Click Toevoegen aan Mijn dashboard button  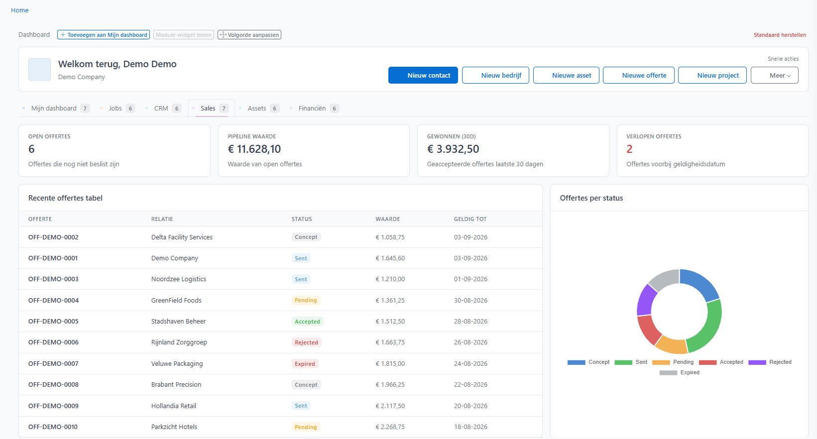pyautogui.click(x=104, y=35)
